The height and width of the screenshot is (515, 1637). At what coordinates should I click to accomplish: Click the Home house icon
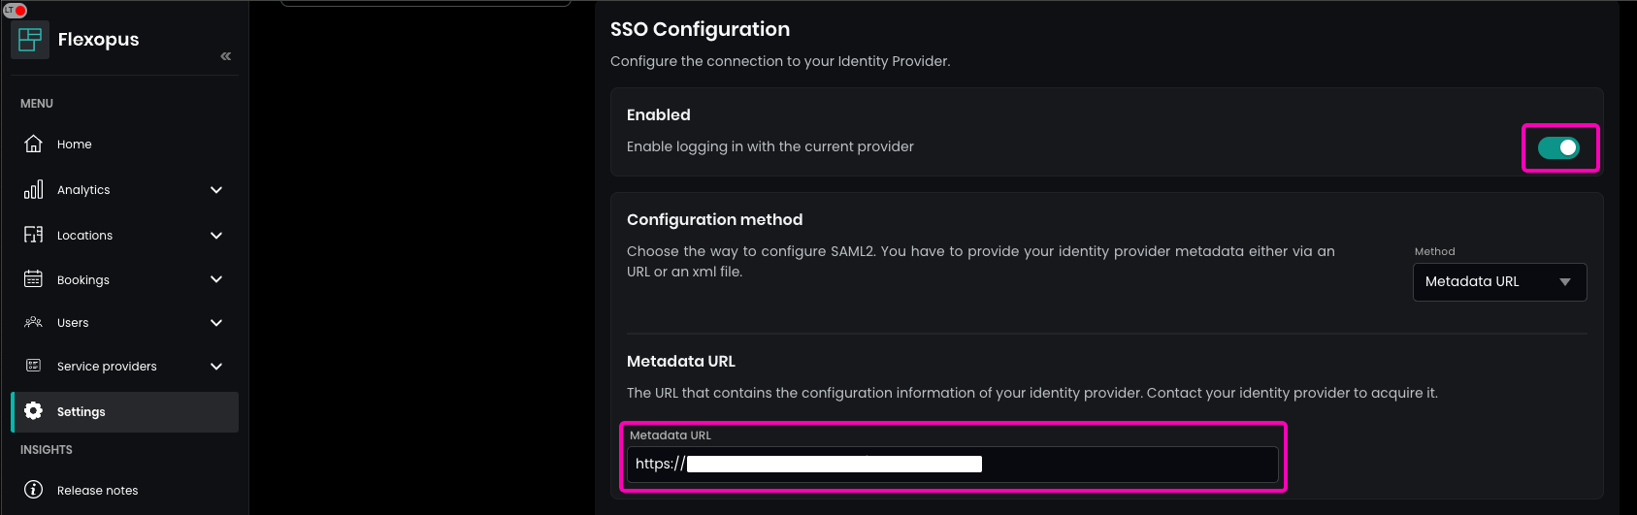click(33, 144)
